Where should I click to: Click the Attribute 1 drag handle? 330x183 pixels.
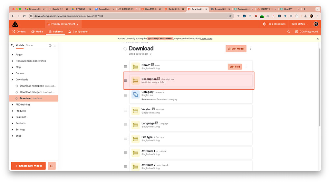coord(125,153)
